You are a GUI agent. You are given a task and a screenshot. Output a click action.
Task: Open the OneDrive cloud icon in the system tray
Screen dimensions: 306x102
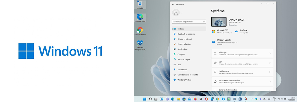click(x=264, y=99)
